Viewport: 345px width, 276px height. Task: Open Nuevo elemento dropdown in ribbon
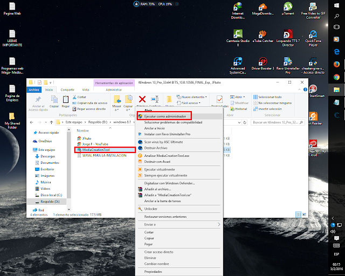tap(192, 97)
